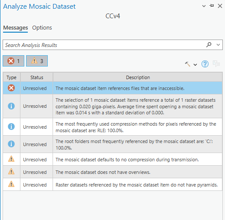Open the hammer tool dropdown arrow
Image resolution: width=225 pixels, height=220 pixels.
tap(195, 65)
